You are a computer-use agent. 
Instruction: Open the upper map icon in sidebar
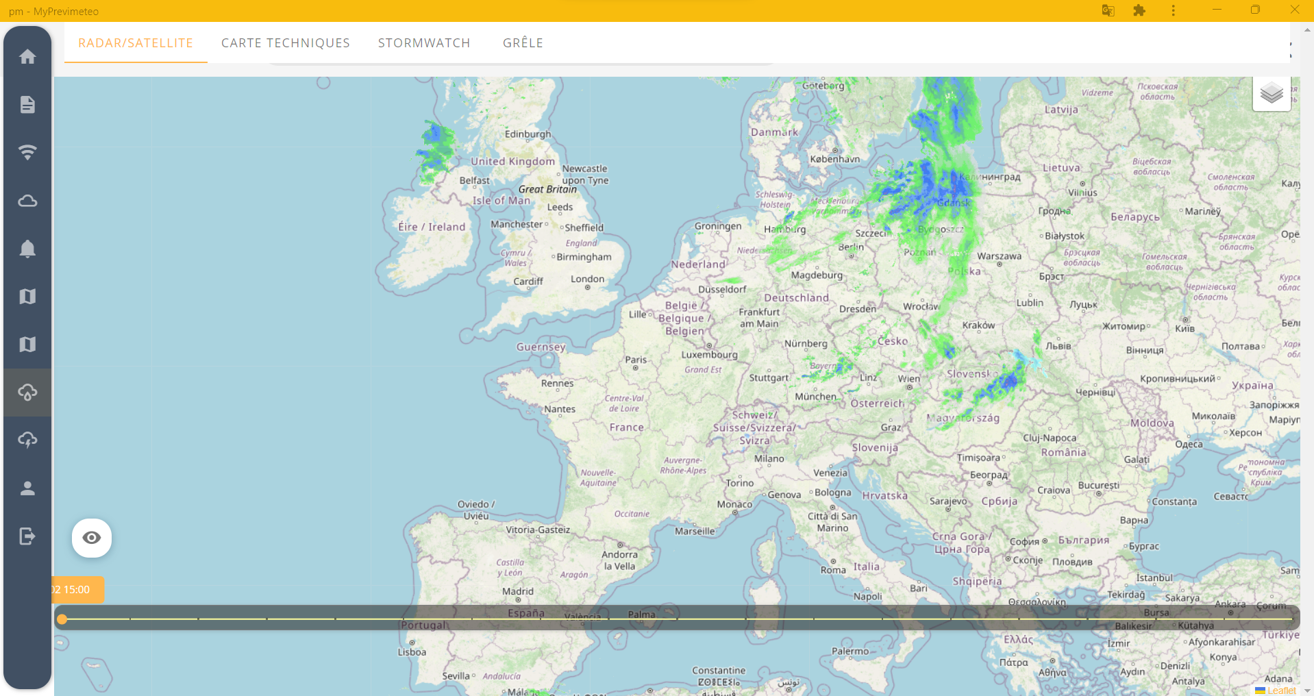click(x=27, y=296)
